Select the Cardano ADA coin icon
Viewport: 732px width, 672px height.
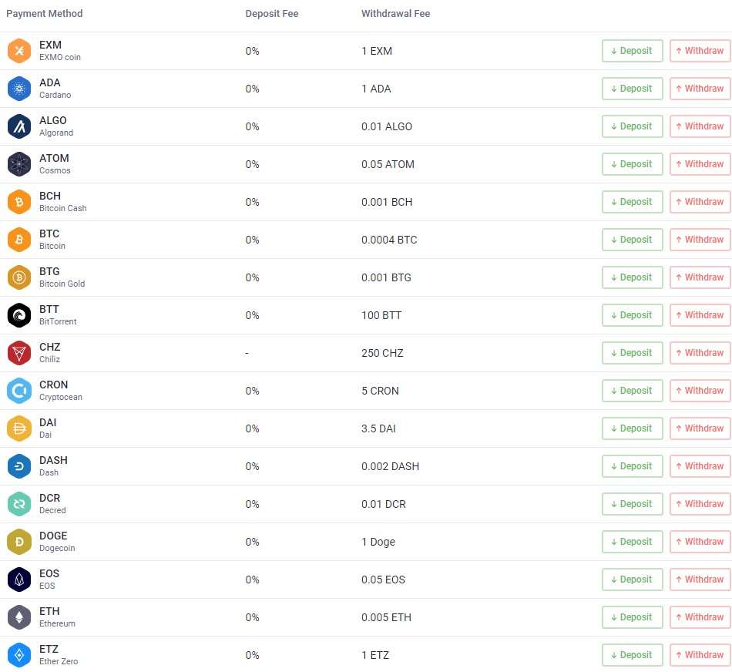coord(19,89)
